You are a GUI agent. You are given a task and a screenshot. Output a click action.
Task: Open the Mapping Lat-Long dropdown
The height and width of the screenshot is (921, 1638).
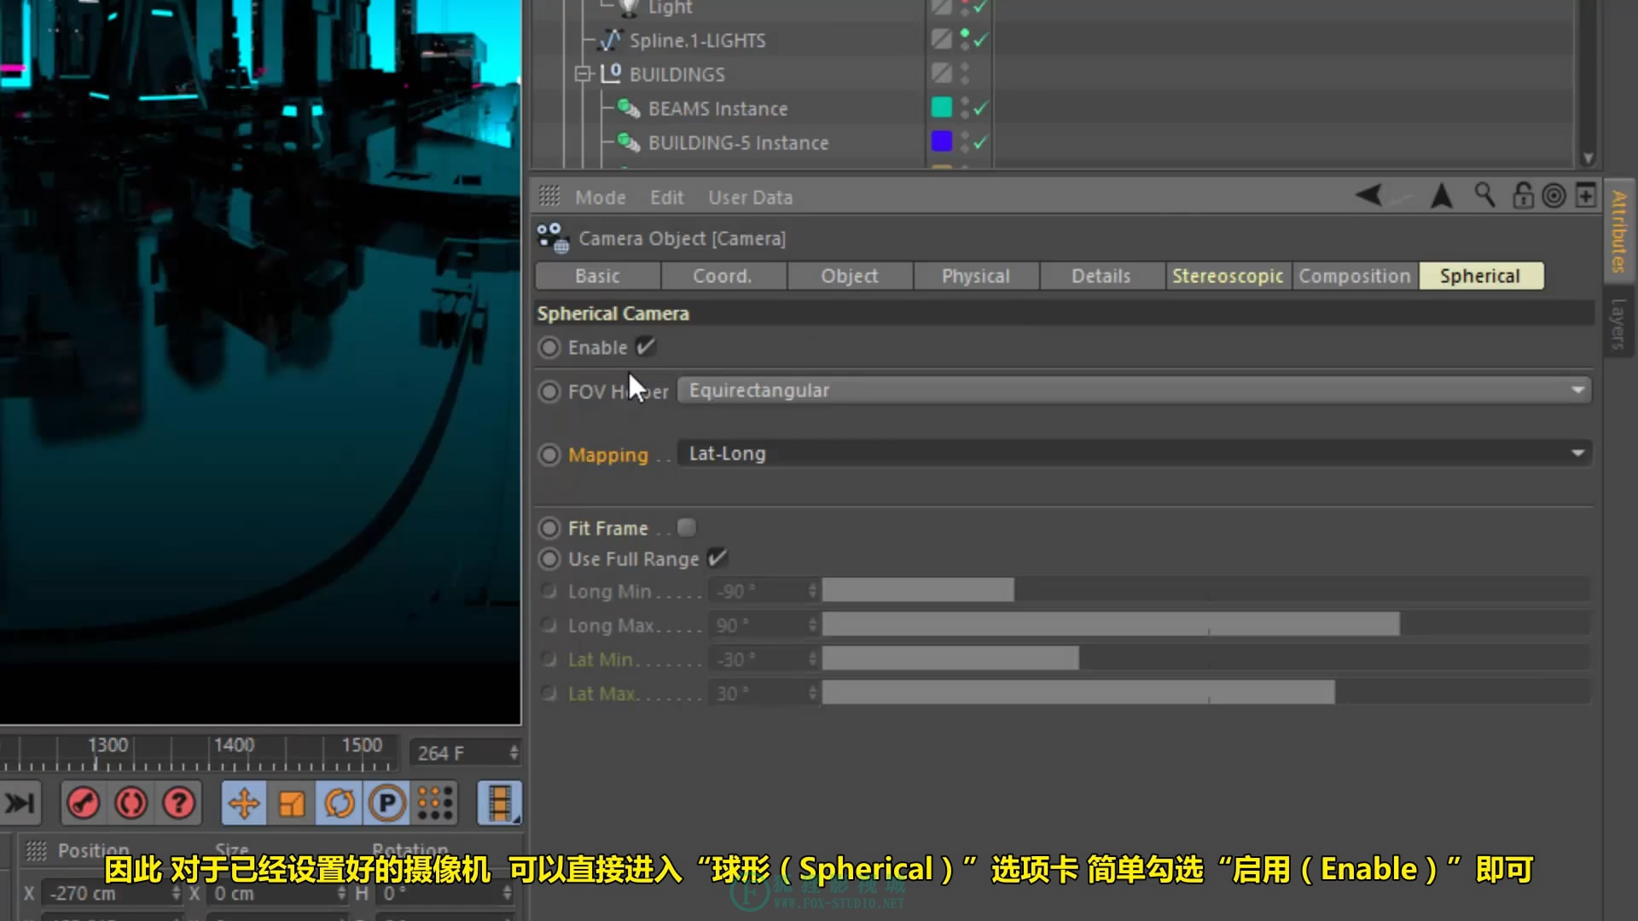[x=1135, y=453]
